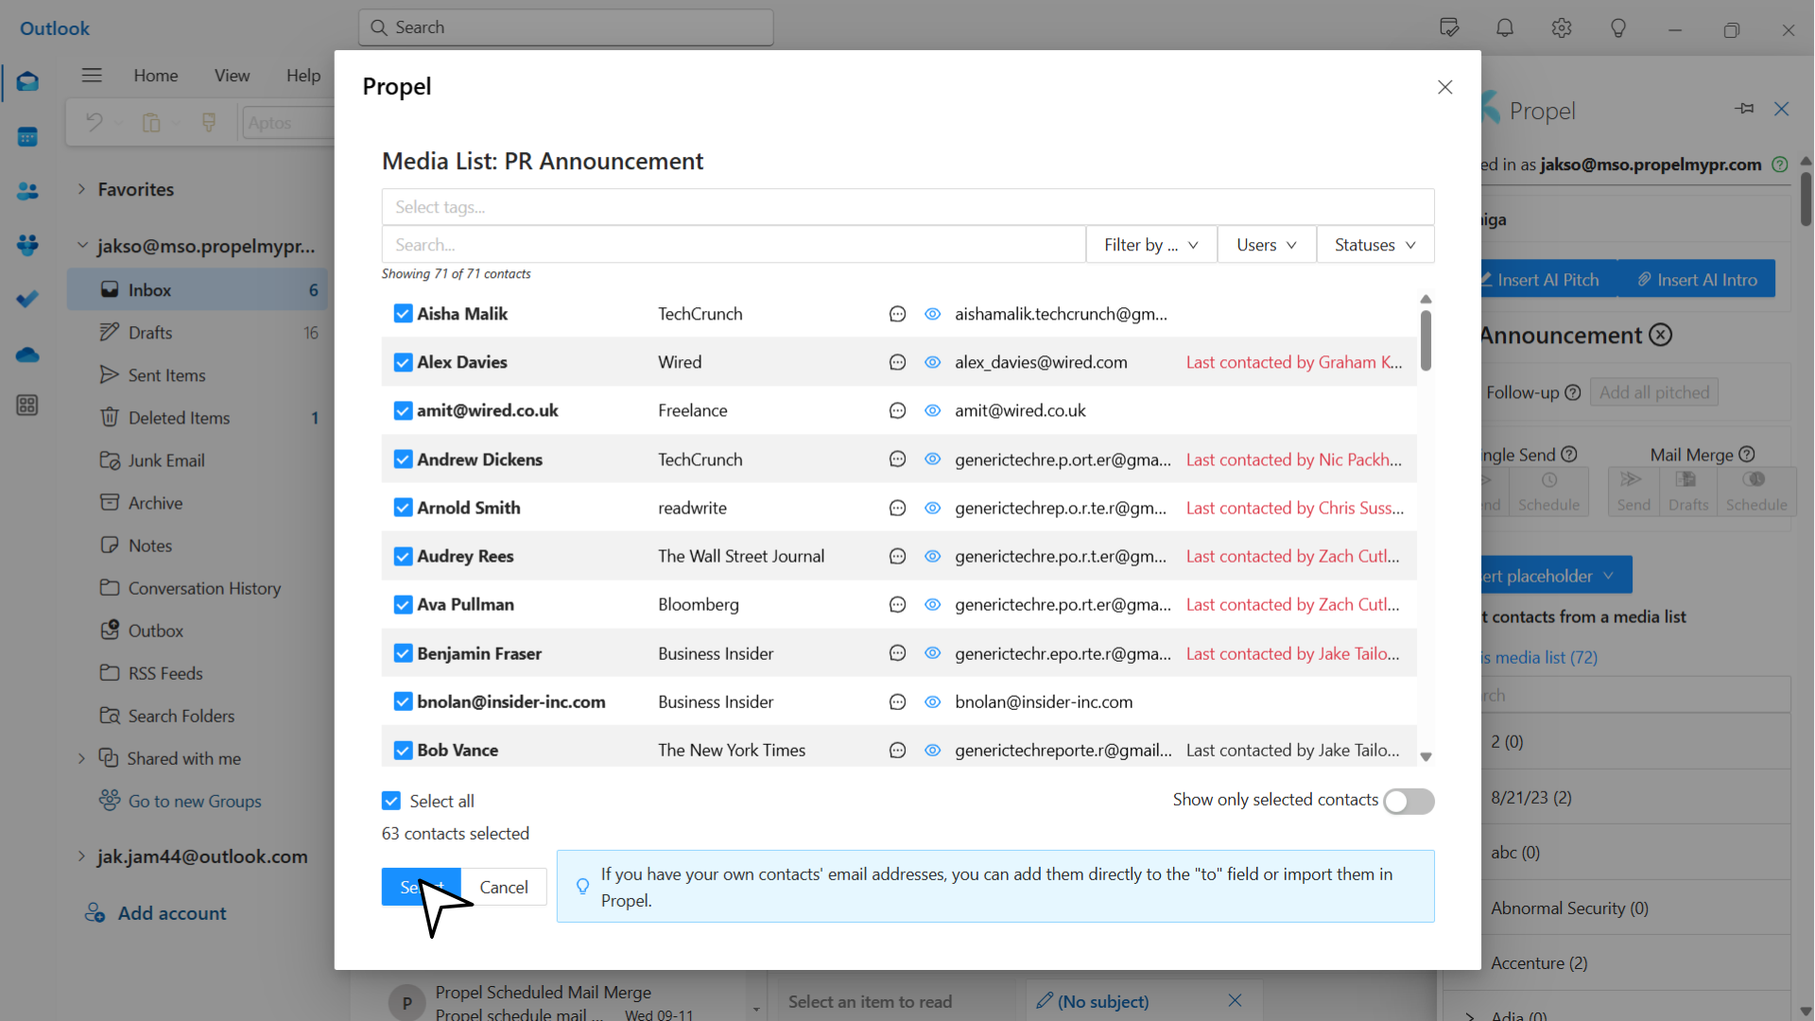
Task: Toggle eye icon for bnolan@insider-inc.com
Action: point(932,702)
